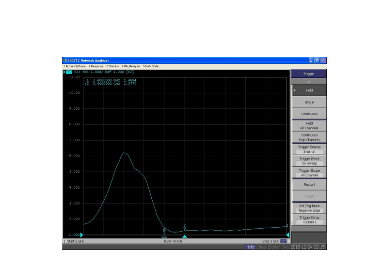Select Single trigger mode
Viewport: 383px width, 265px height.
(309, 102)
